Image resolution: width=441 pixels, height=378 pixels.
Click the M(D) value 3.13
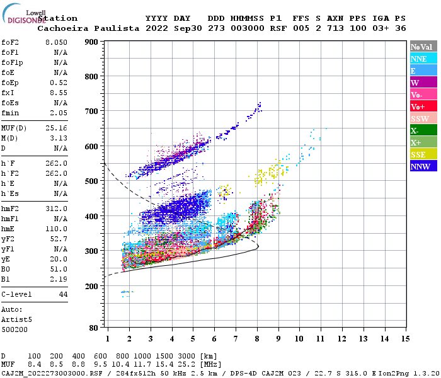[59, 139]
